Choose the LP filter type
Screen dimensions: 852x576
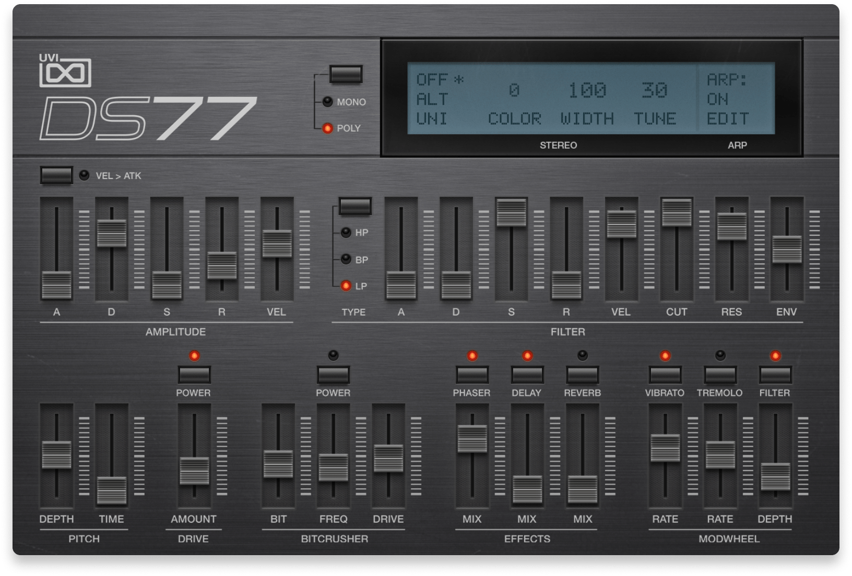(346, 285)
